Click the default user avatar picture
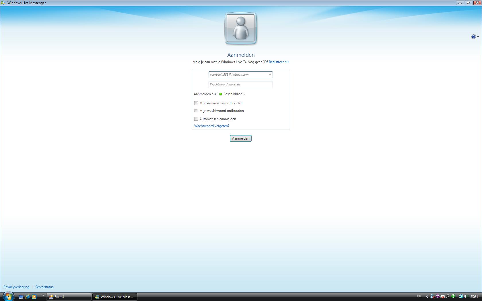Image resolution: width=482 pixels, height=301 pixels. 241,28
